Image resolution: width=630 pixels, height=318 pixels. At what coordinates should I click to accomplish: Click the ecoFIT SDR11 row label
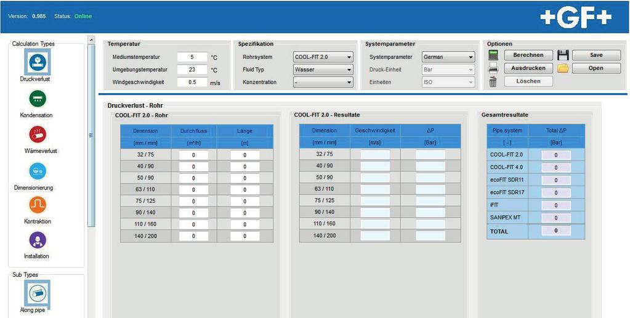tap(507, 180)
